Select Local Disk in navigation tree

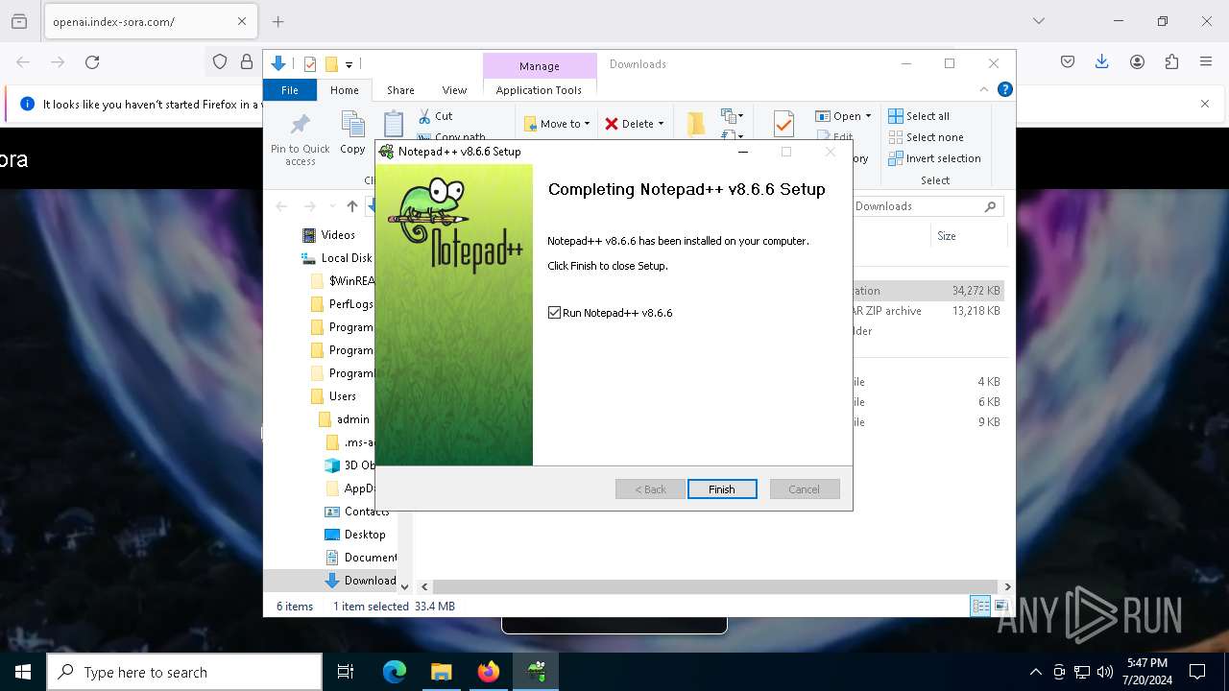336,258
